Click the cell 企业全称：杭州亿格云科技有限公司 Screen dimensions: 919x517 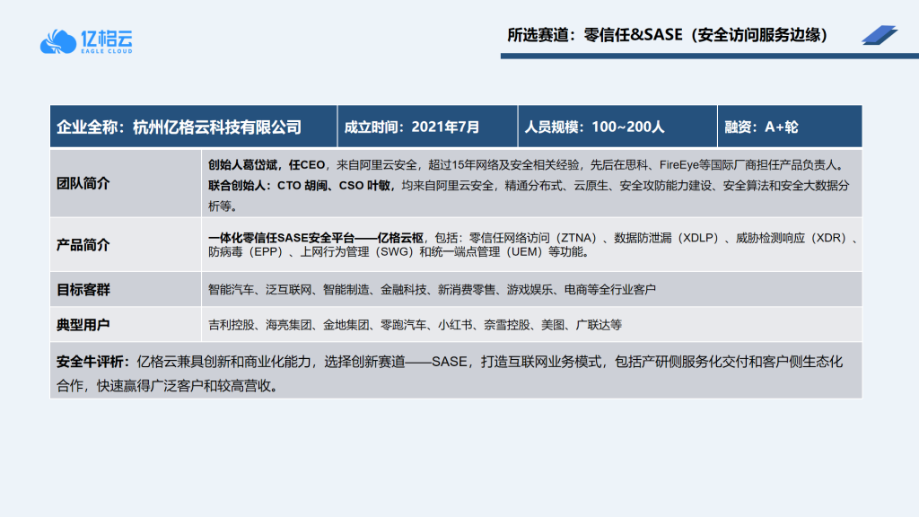(x=194, y=127)
